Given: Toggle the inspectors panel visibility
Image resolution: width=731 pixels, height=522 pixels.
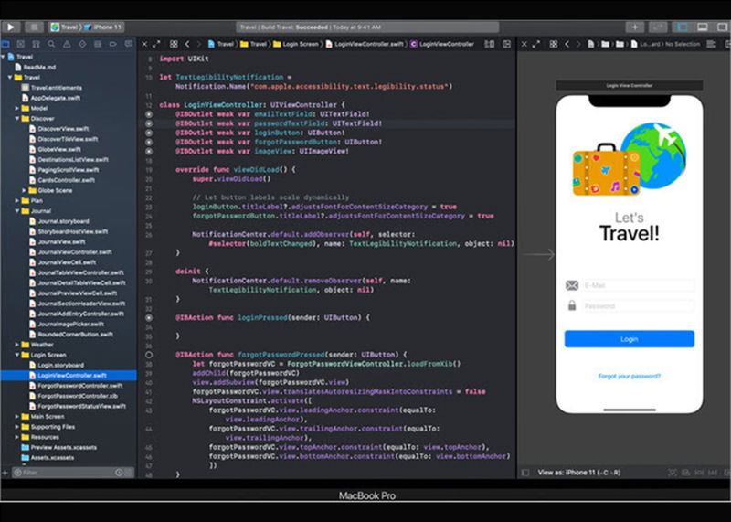Looking at the screenshot, I should point(723,27).
